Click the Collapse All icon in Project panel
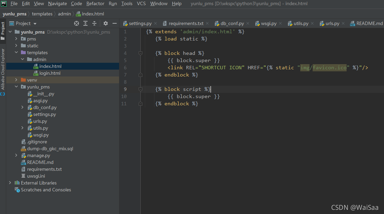The height and width of the screenshot is (214, 384). coord(94,24)
